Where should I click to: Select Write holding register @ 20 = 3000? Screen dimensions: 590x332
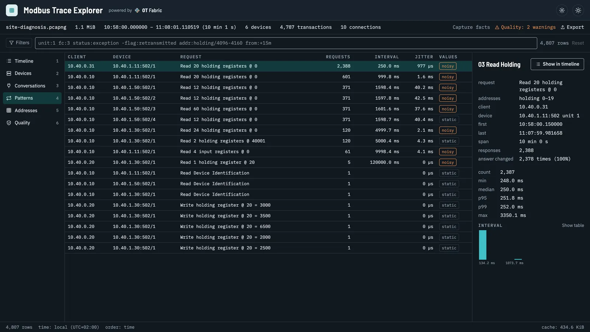pyautogui.click(x=268, y=205)
